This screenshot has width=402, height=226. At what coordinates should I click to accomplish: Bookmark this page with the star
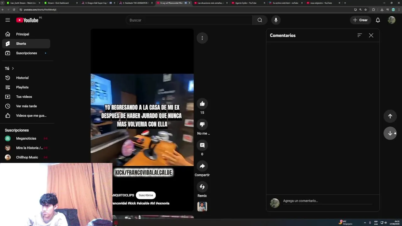[x=366, y=10]
